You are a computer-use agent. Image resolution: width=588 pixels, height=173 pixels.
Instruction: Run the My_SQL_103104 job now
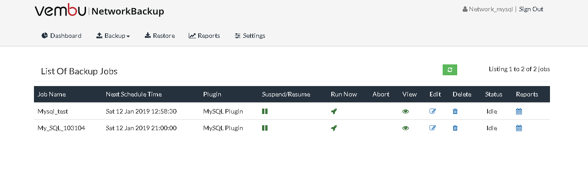point(334,128)
